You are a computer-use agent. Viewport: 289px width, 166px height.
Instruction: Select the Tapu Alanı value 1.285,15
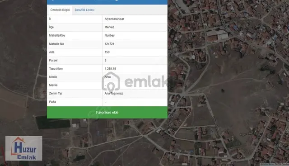coord(110,69)
